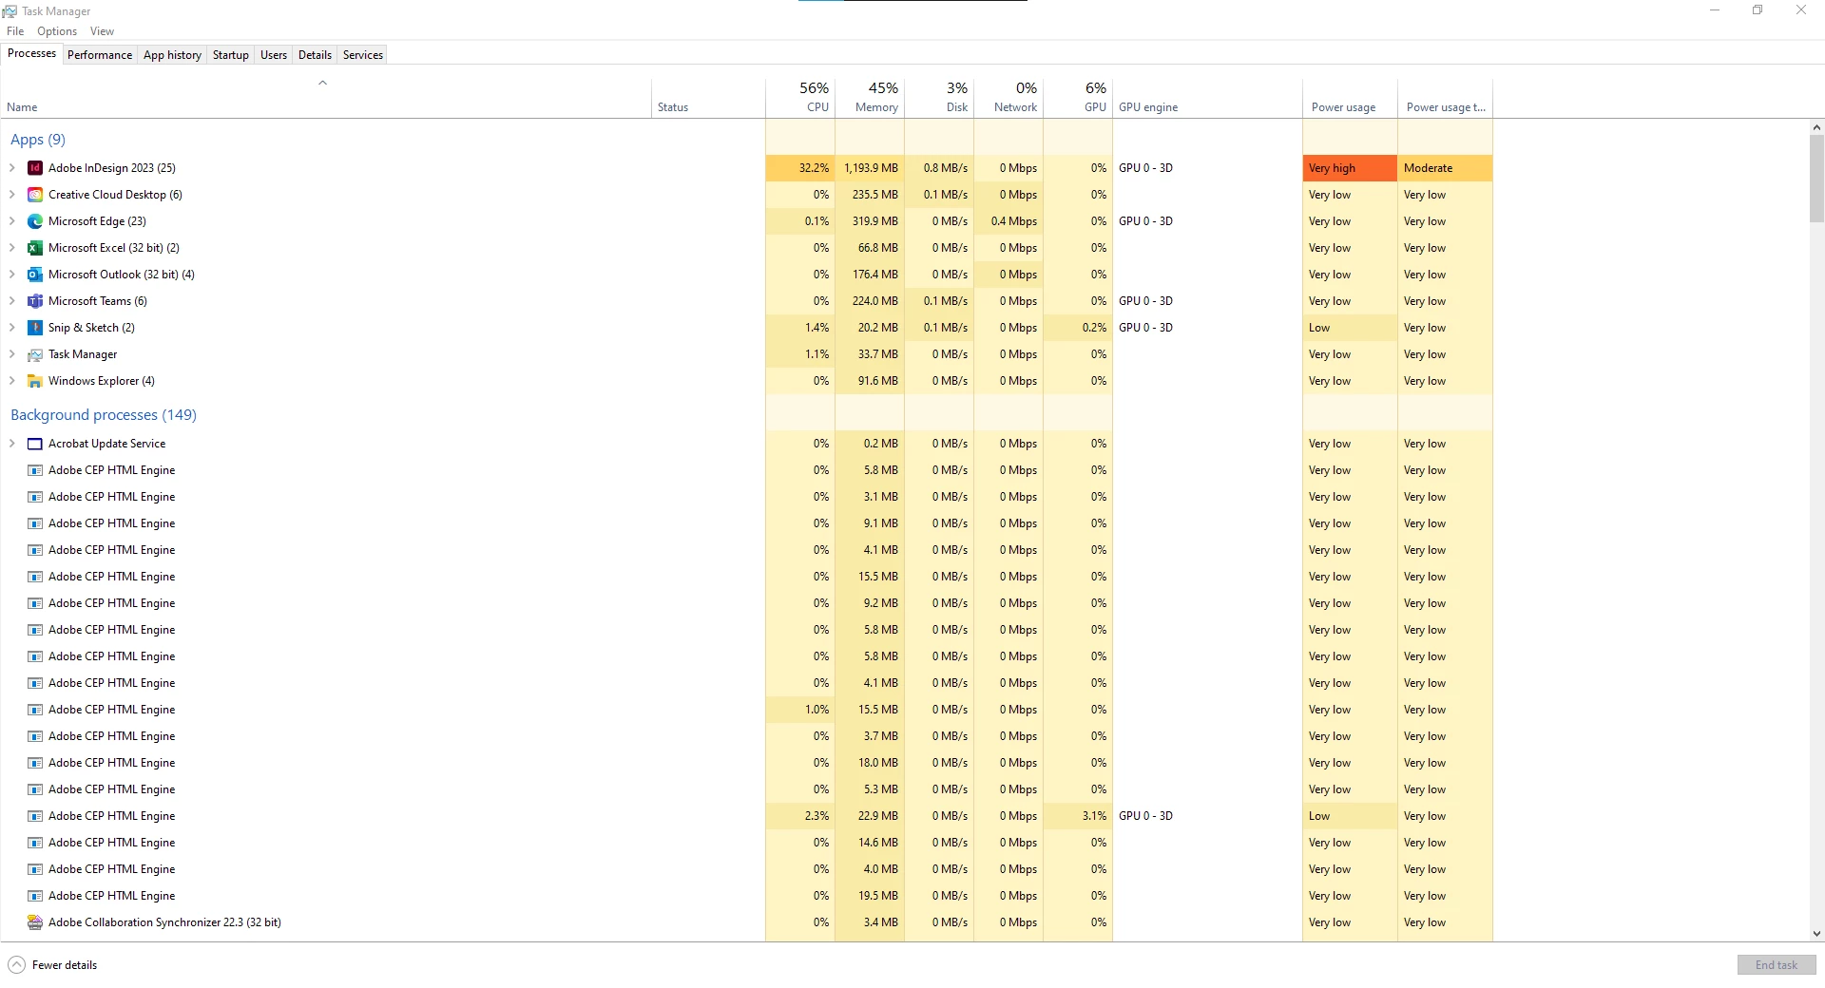1825x988 pixels.
Task: Click the Microsoft Excel icon
Action: pyautogui.click(x=35, y=248)
